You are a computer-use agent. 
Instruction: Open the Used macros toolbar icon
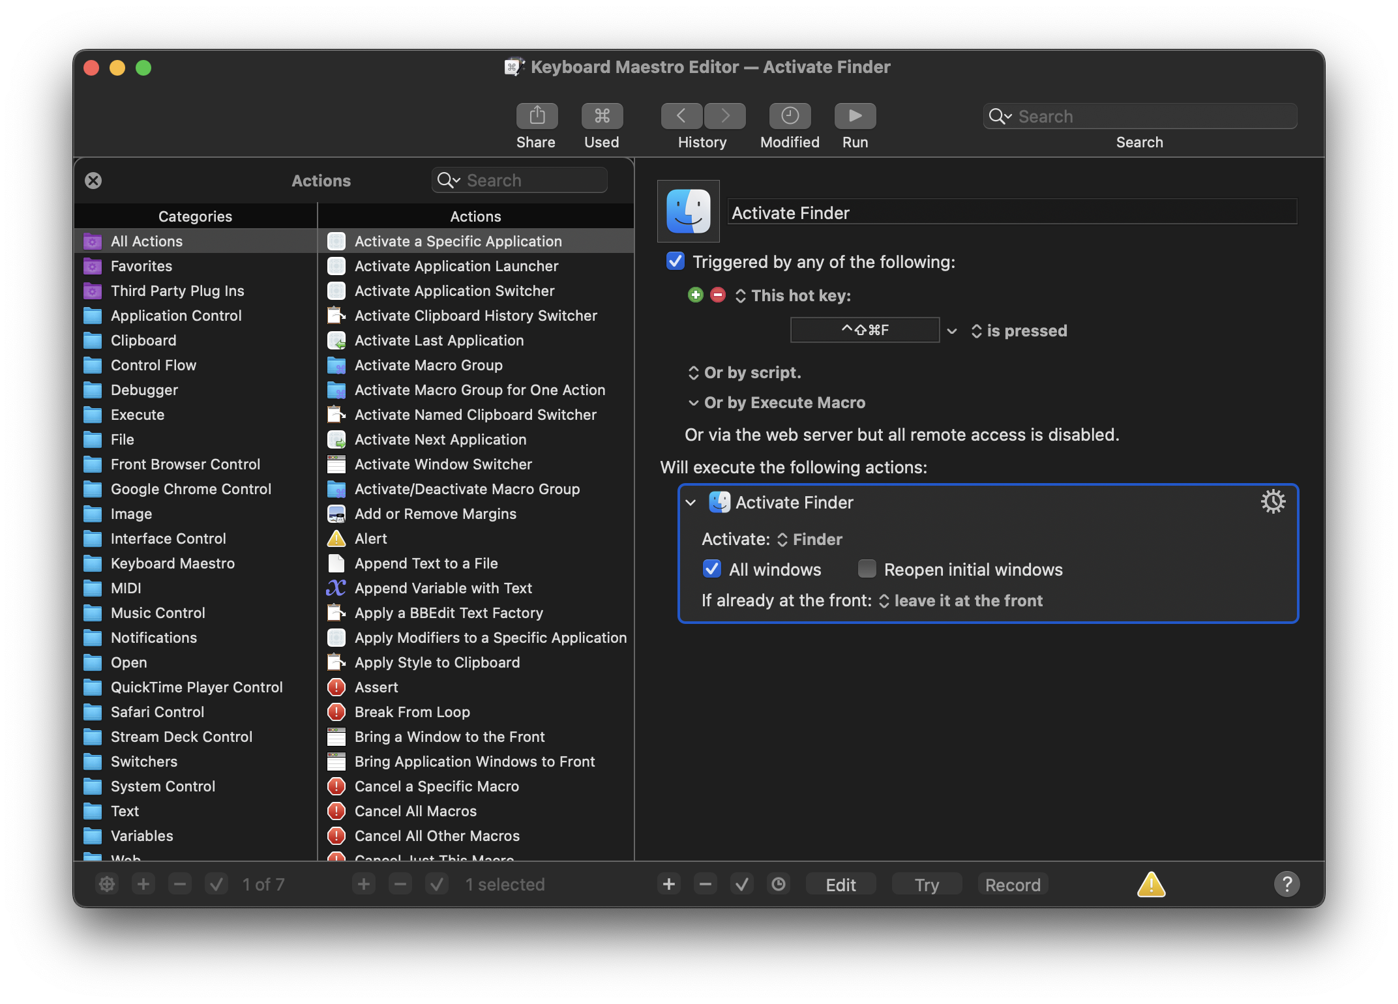(x=602, y=116)
